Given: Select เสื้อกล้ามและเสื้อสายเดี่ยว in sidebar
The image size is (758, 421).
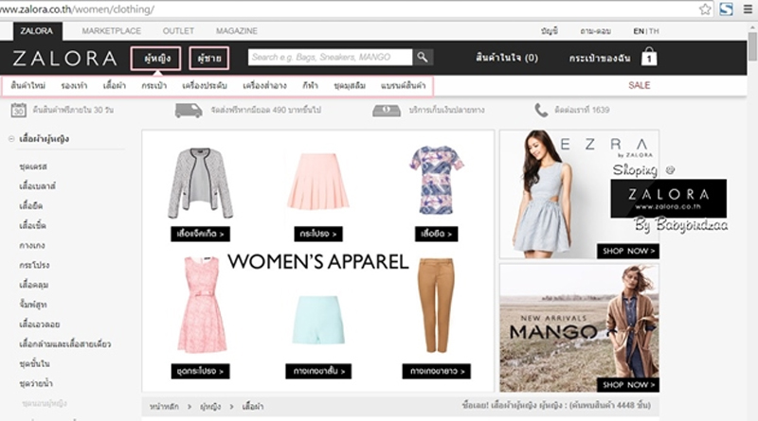Looking at the screenshot, I should tap(64, 343).
